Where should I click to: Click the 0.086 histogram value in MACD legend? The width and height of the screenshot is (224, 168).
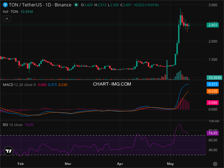42,85
